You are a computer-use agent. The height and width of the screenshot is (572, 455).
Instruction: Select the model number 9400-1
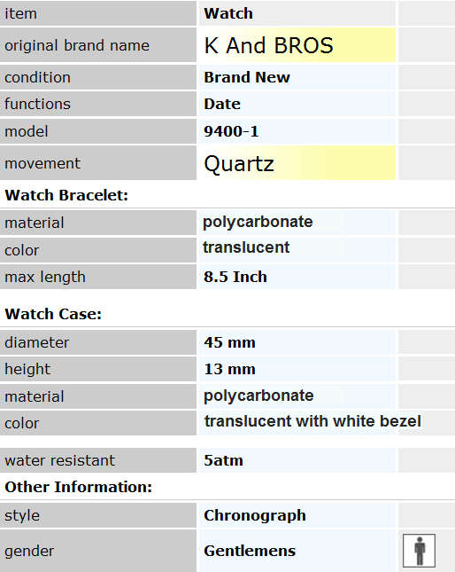point(231,131)
